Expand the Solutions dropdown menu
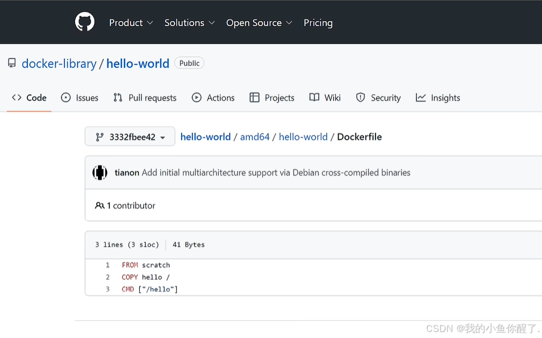542x338 pixels. click(189, 23)
